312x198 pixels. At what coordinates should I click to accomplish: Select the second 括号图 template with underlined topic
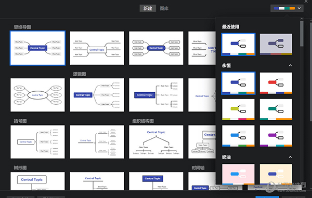[97, 142]
